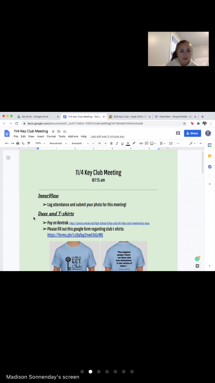This screenshot has width=215, height=383.
Task: Open the Format menu
Action: pyautogui.click(x=51, y=136)
